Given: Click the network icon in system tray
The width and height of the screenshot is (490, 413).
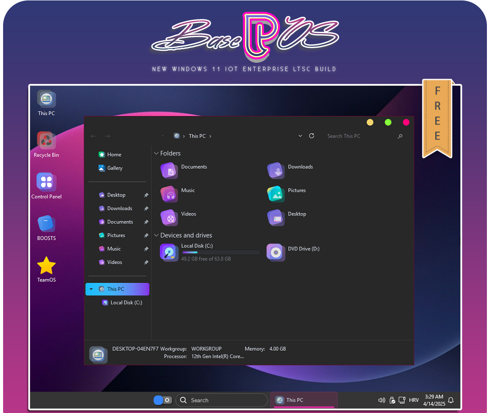Looking at the screenshot, I should (402, 400).
